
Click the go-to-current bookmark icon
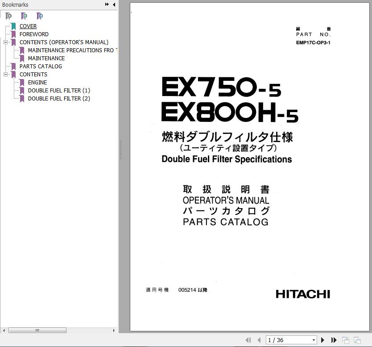pyautogui.click(x=40, y=16)
